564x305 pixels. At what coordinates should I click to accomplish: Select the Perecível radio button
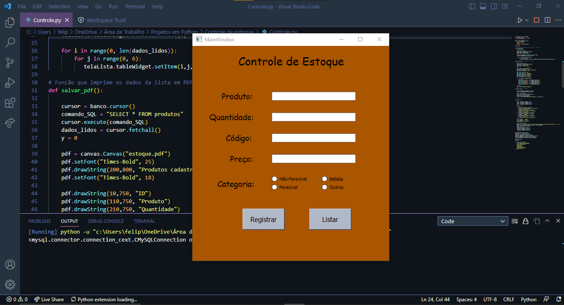click(275, 187)
